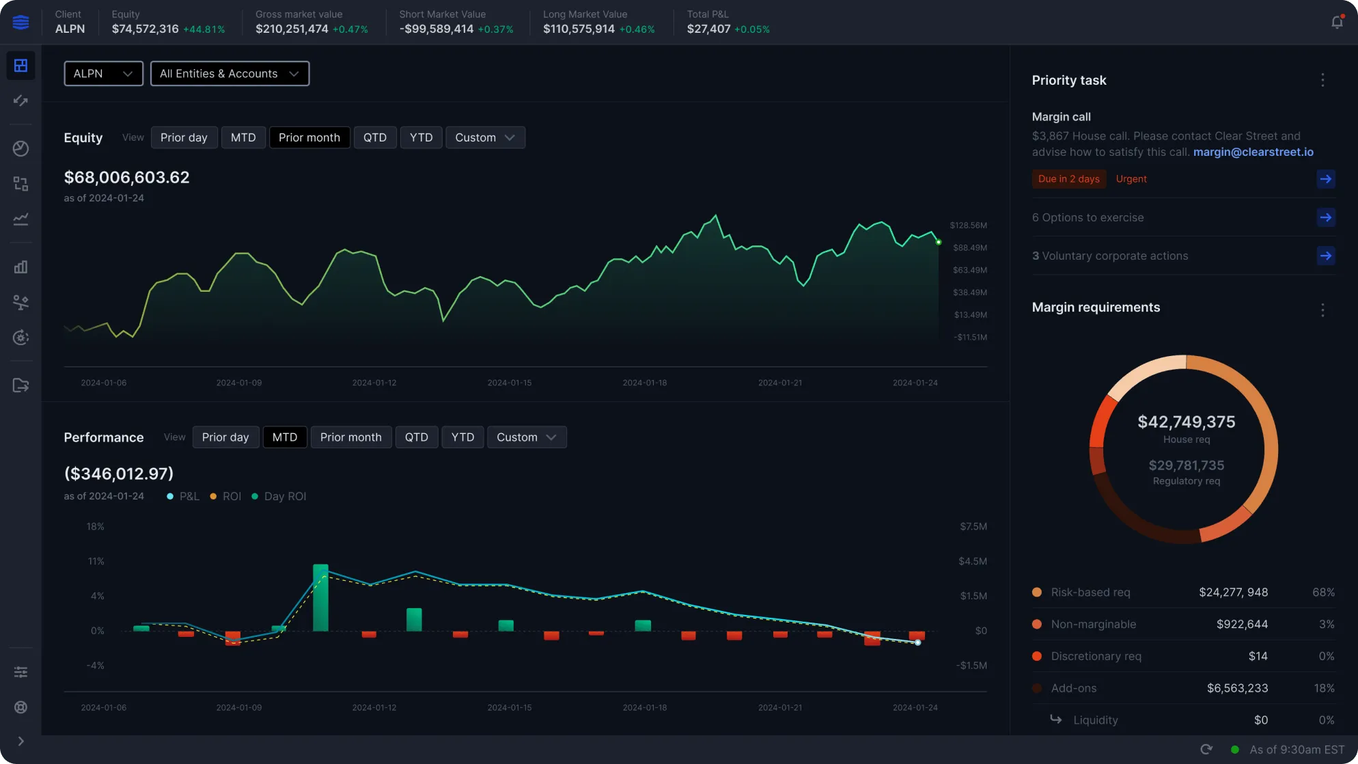Screen dimensions: 1358x764
Task: Open Custom range dropdown in Equity section
Action: coord(485,137)
